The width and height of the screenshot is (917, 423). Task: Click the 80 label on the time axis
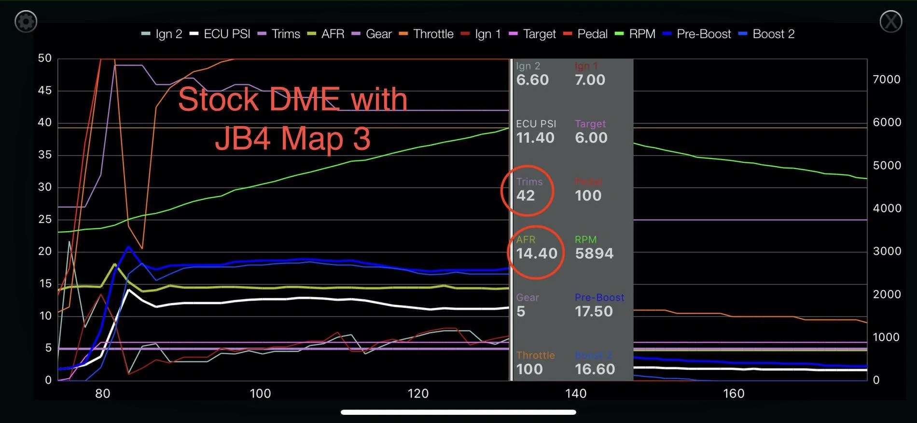tap(102, 394)
